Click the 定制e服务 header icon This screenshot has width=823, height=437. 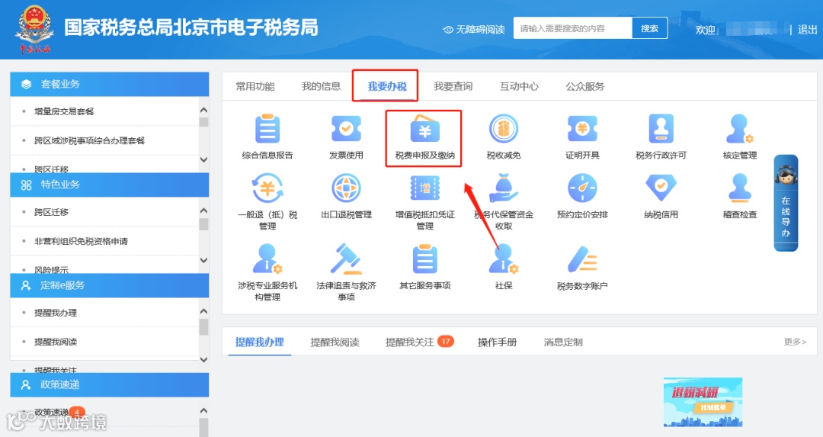pyautogui.click(x=26, y=286)
